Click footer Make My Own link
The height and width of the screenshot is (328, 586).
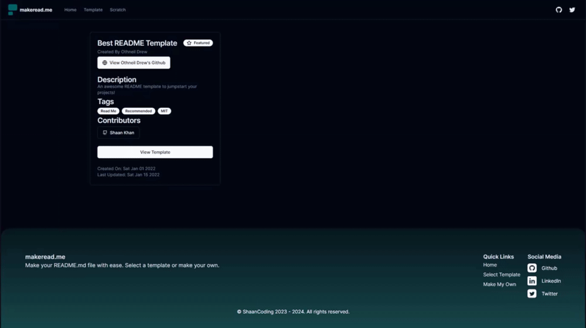click(x=499, y=284)
